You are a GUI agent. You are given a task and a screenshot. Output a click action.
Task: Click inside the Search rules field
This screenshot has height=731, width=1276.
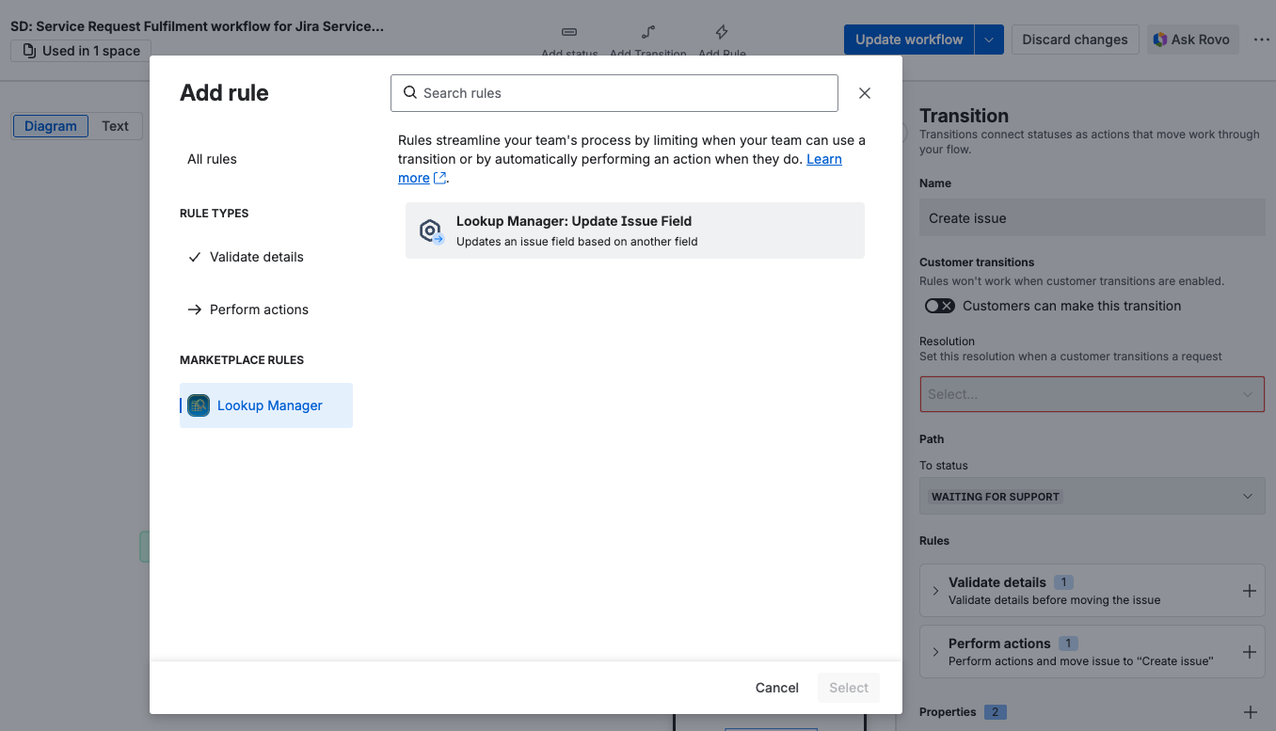614,93
